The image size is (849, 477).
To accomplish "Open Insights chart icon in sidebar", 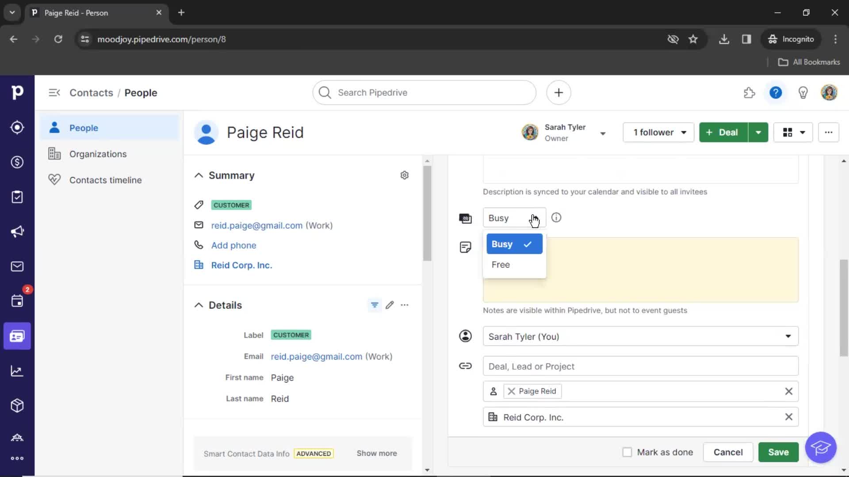I will point(17,371).
